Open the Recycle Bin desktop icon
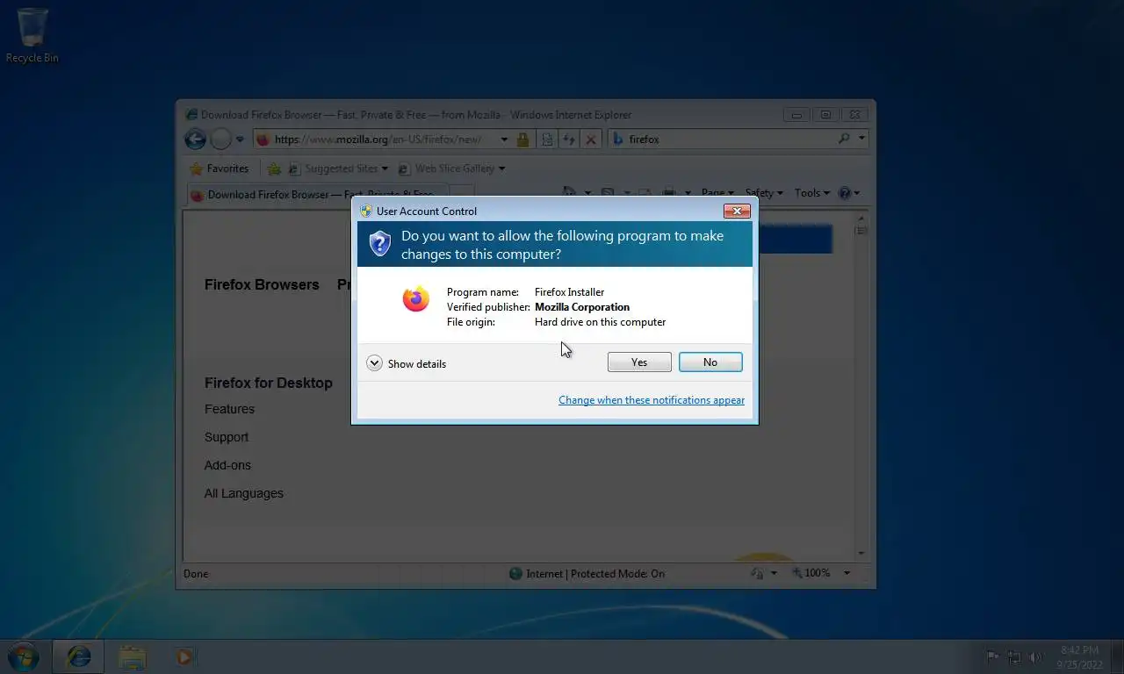 click(32, 35)
